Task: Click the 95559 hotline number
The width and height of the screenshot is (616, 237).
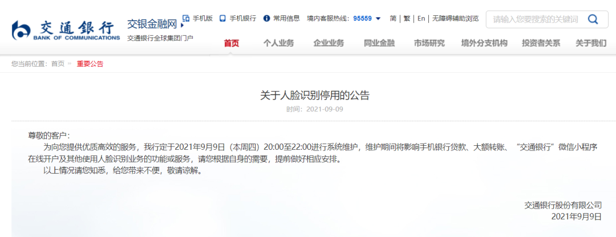Action: point(362,18)
